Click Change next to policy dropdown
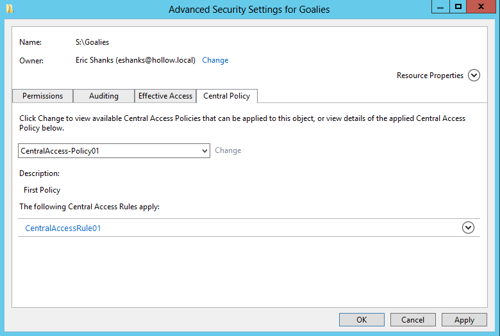 pyautogui.click(x=228, y=150)
